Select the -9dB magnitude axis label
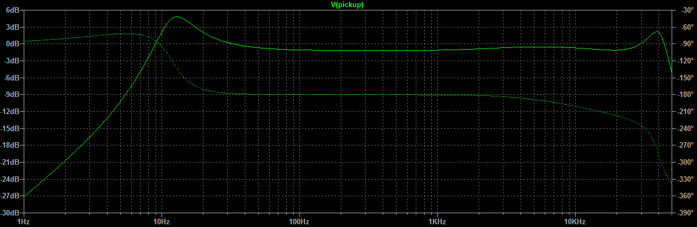 (x=12, y=95)
